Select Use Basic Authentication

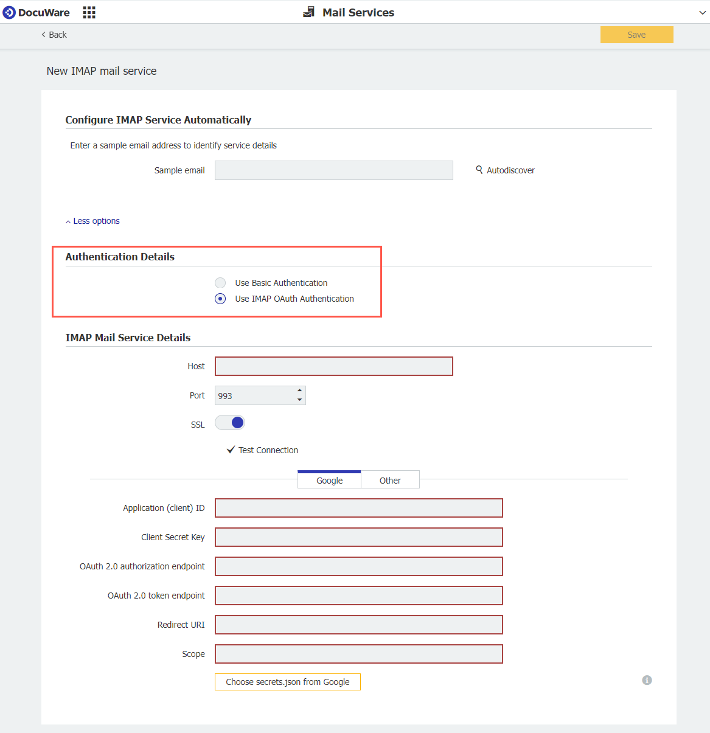point(220,282)
